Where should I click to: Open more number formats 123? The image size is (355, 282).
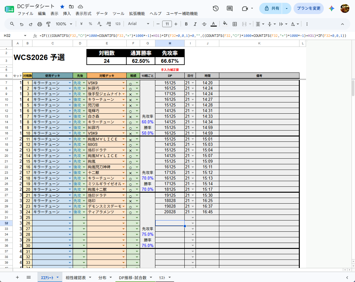118,24
